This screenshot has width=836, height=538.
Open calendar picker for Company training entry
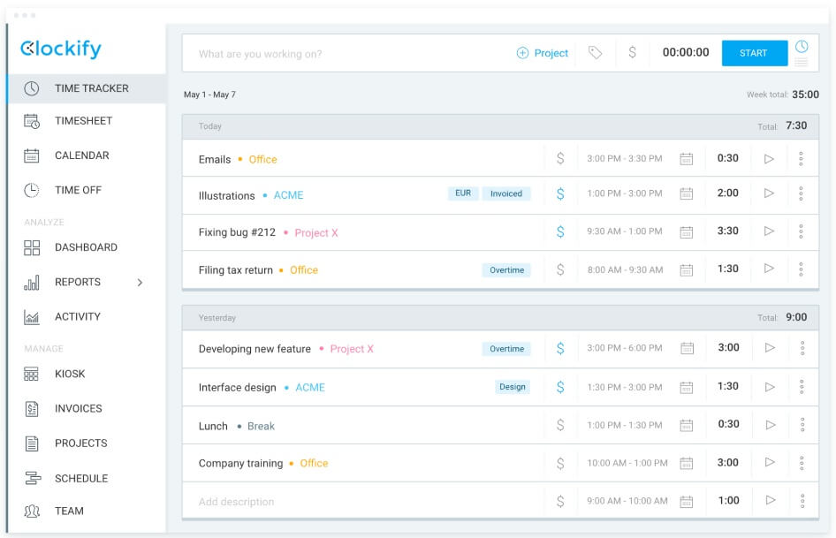[x=686, y=463]
